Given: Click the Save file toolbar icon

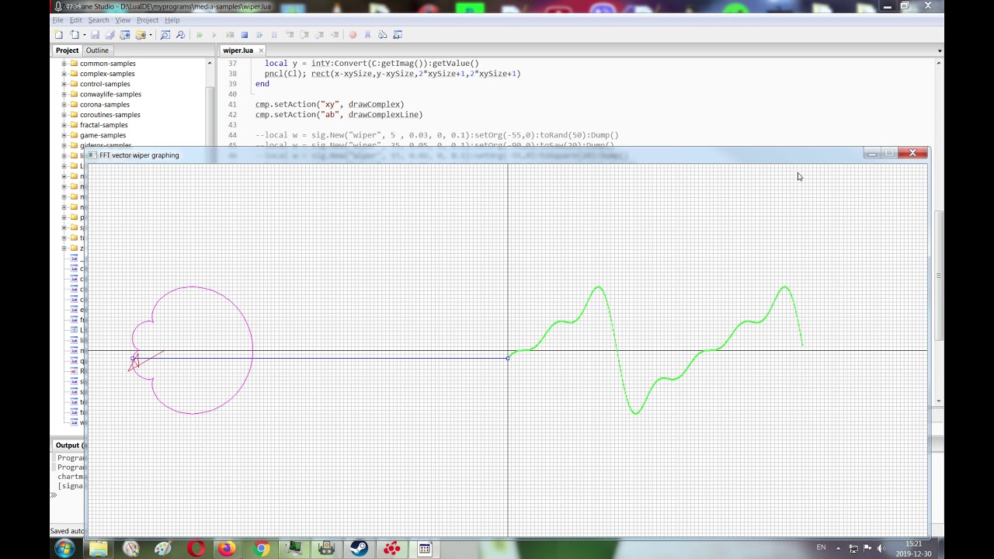Looking at the screenshot, I should coord(95,35).
